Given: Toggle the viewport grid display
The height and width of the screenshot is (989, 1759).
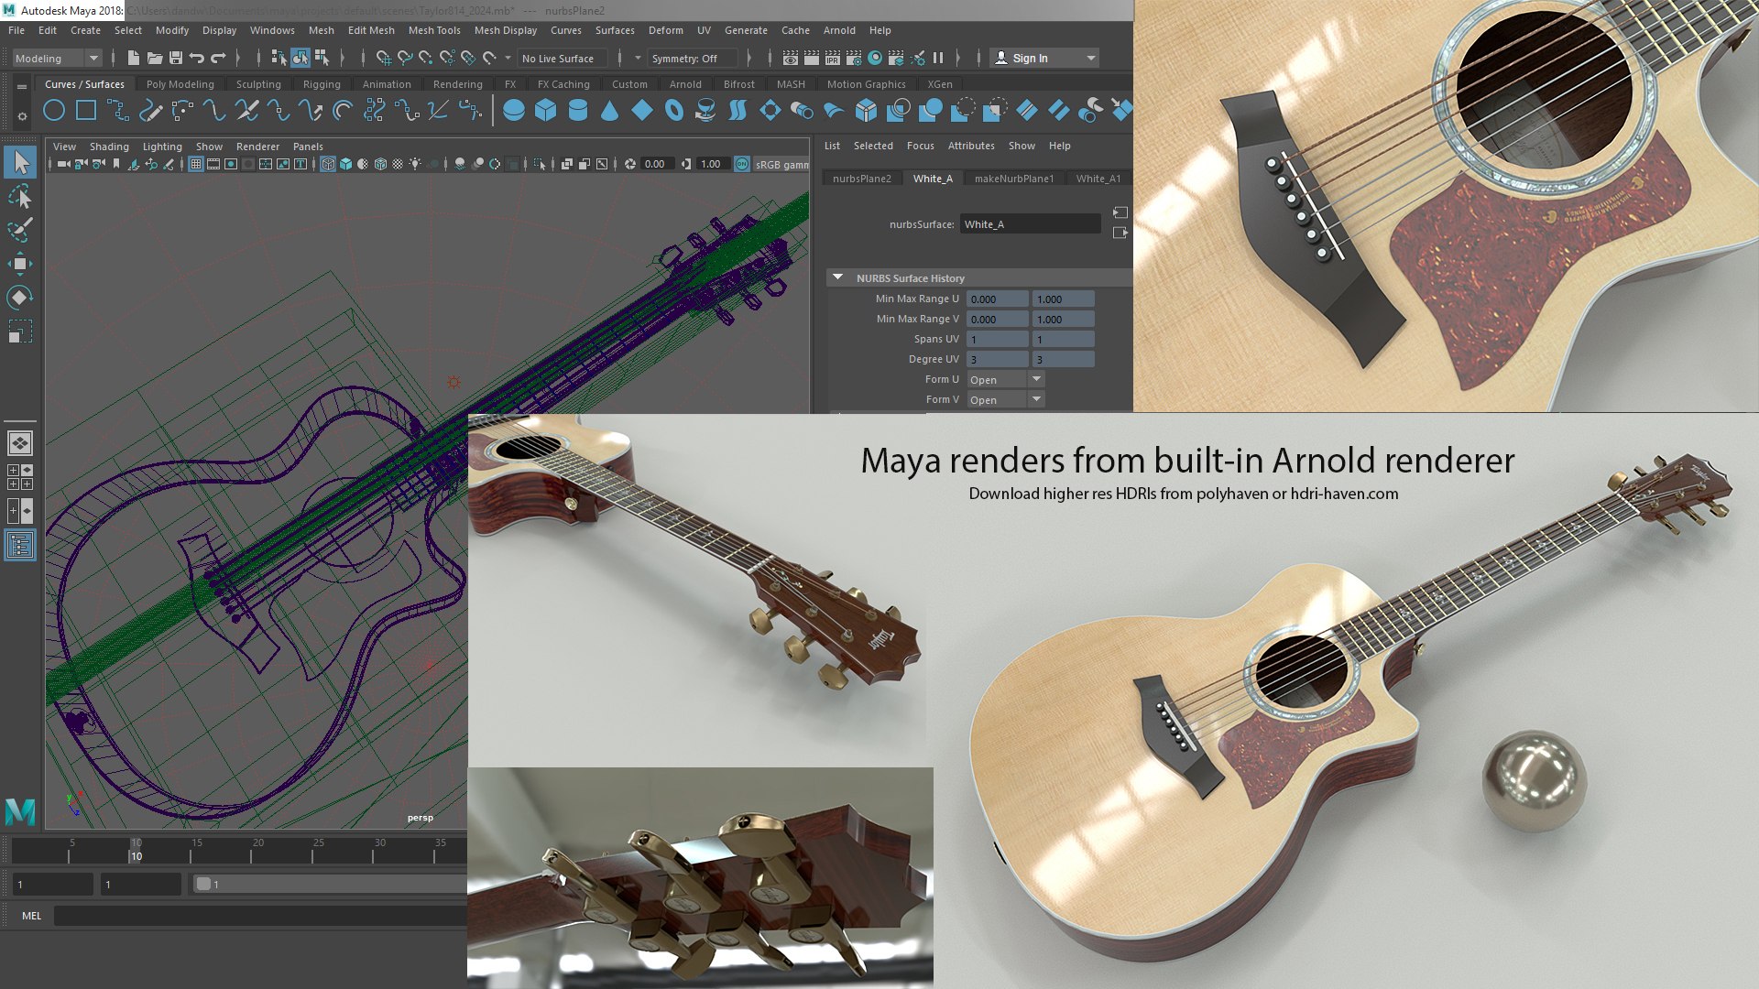Looking at the screenshot, I should [196, 164].
